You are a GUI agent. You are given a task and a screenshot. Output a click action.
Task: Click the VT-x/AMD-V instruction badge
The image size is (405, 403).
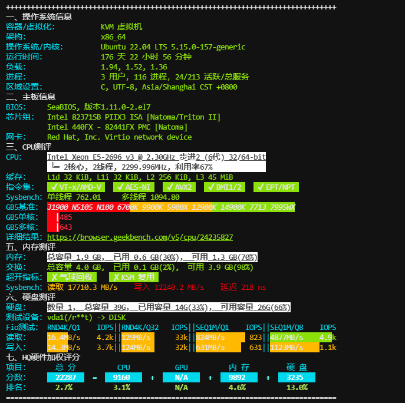[76, 187]
